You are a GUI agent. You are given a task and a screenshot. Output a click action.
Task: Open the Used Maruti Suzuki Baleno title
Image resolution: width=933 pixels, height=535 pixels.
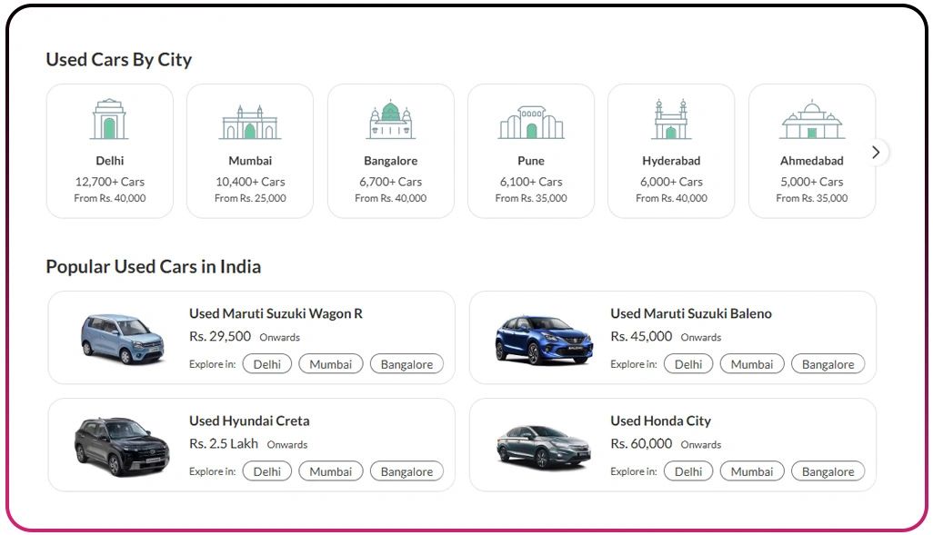690,313
